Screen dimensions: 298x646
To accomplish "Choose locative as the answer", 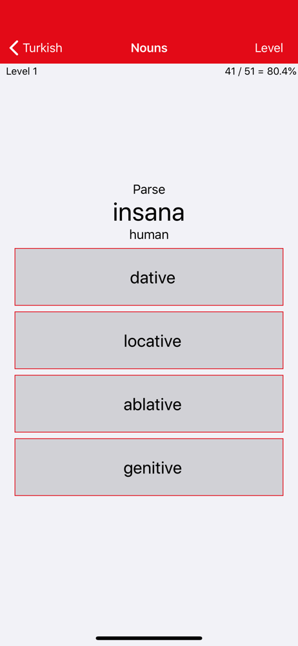I will pos(149,340).
